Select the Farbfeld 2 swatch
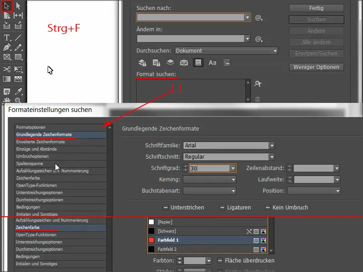Image resolution: width=363 pixels, height=272 pixels. point(207,249)
